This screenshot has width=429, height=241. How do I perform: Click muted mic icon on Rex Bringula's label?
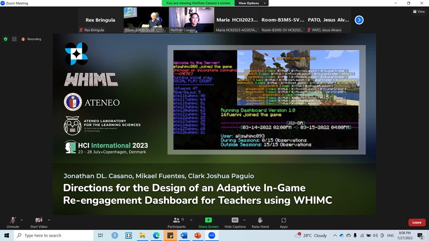click(x=81, y=30)
